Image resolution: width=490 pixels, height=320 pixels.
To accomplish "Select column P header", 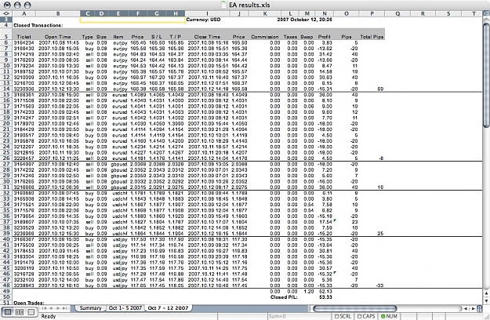I will click(x=372, y=13).
